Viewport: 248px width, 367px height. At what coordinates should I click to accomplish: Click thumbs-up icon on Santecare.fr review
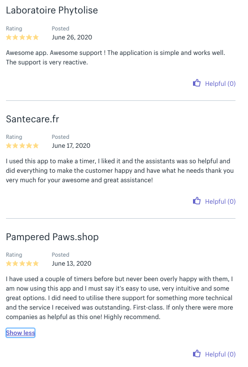tap(196, 201)
